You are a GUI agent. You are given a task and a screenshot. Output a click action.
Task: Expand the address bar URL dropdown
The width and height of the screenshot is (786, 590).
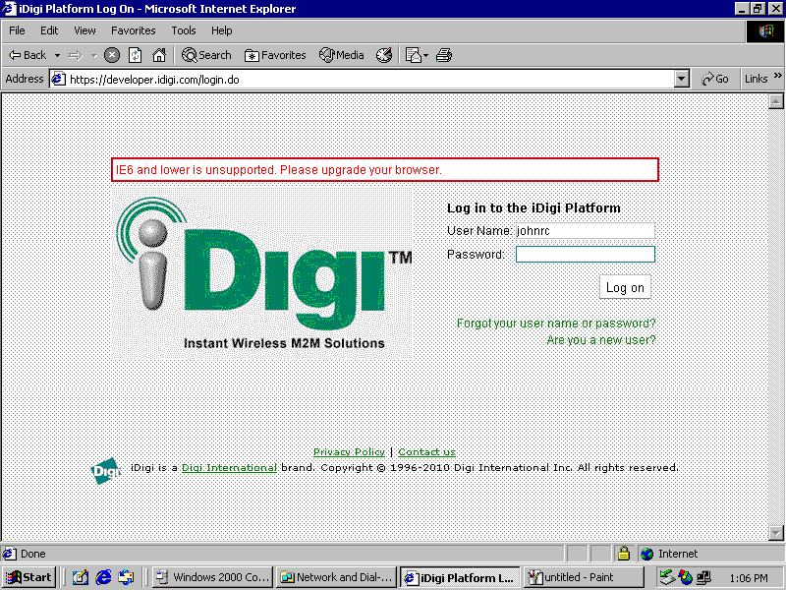[x=682, y=79]
